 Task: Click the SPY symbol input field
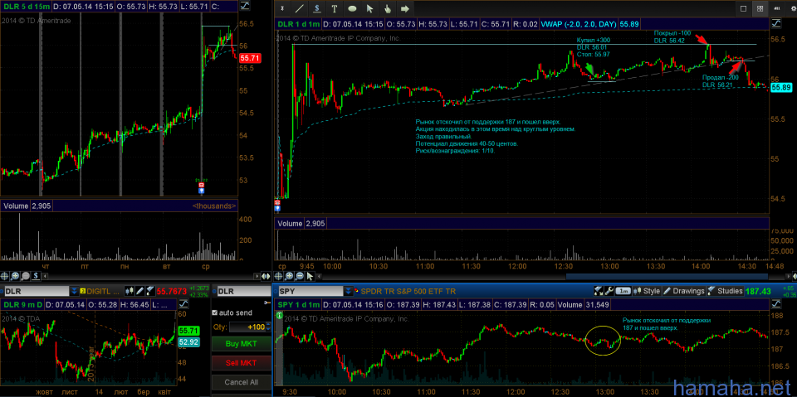click(x=311, y=291)
